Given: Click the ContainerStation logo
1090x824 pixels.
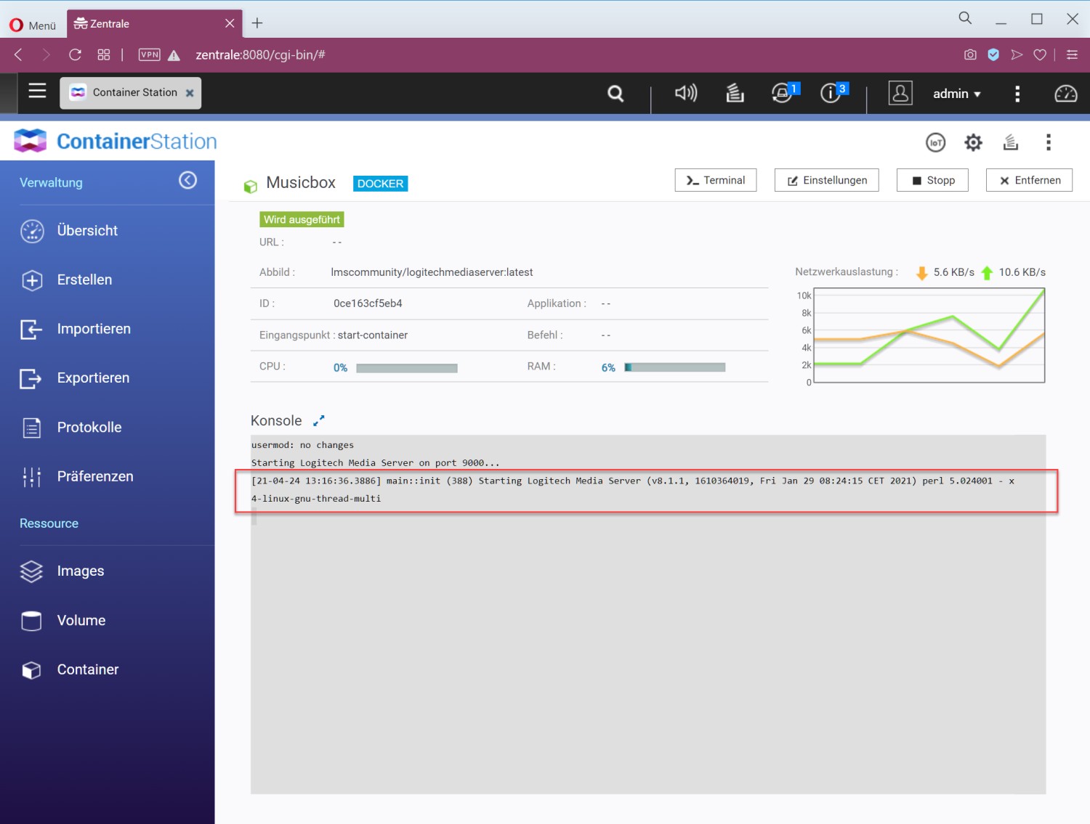Looking at the screenshot, I should (x=116, y=141).
